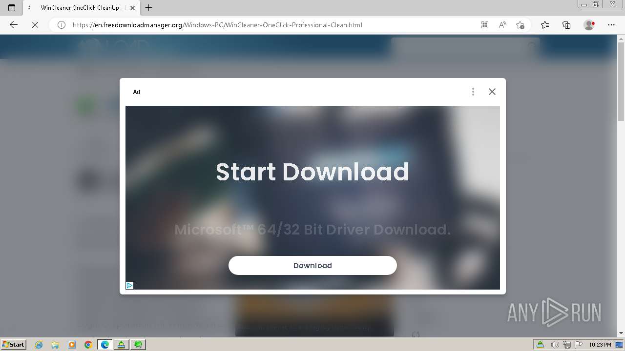
Task: Stop loading the page
Action: point(35,25)
